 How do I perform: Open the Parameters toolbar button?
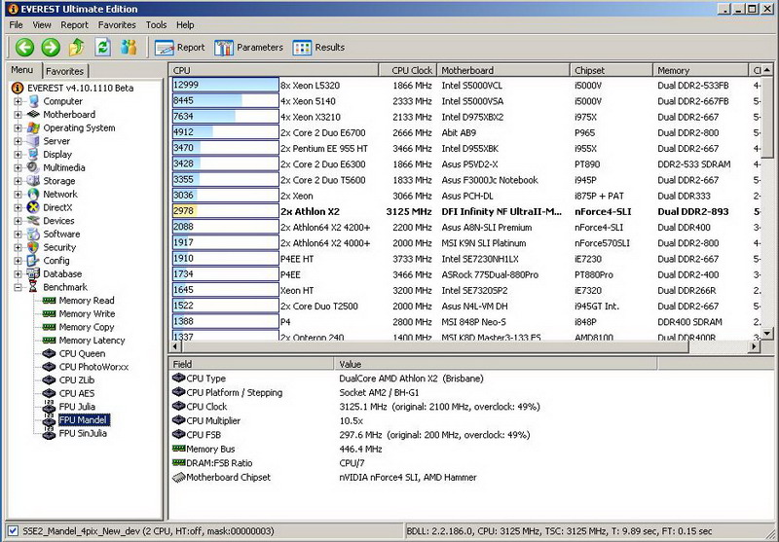249,47
